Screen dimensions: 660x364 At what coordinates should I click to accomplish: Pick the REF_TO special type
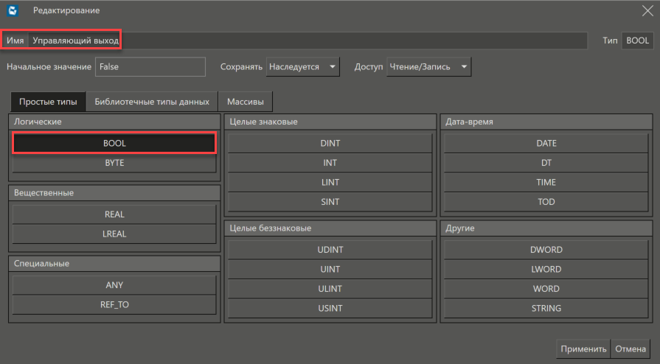click(114, 304)
